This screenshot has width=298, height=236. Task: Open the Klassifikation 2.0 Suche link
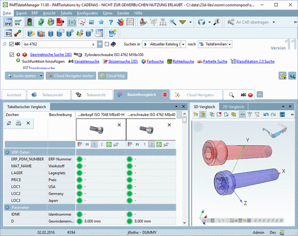pos(255,61)
